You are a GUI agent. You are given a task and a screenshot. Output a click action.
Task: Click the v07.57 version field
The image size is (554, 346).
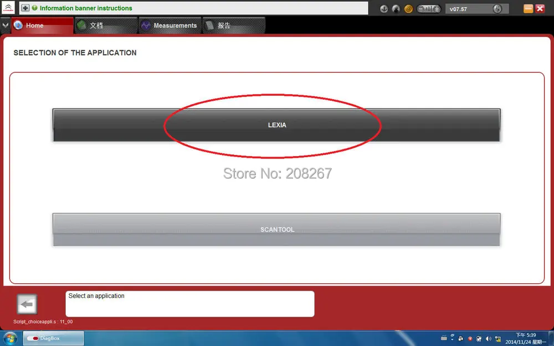[477, 9]
